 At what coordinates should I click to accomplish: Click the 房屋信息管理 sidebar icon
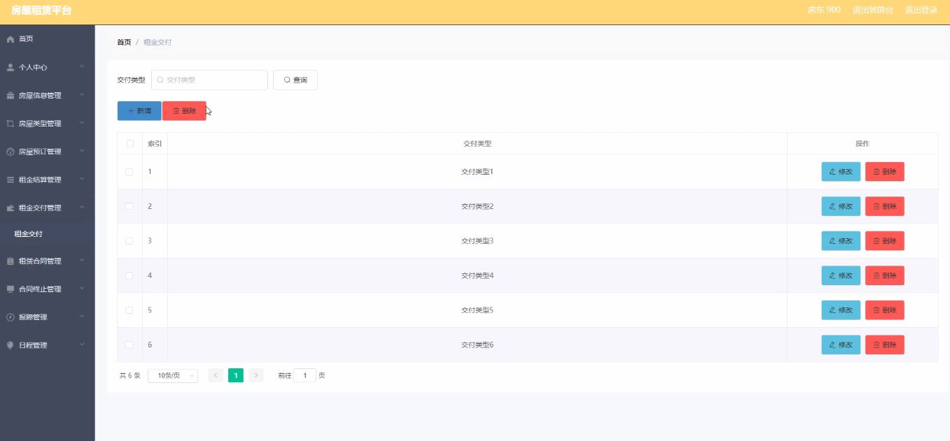[10, 96]
